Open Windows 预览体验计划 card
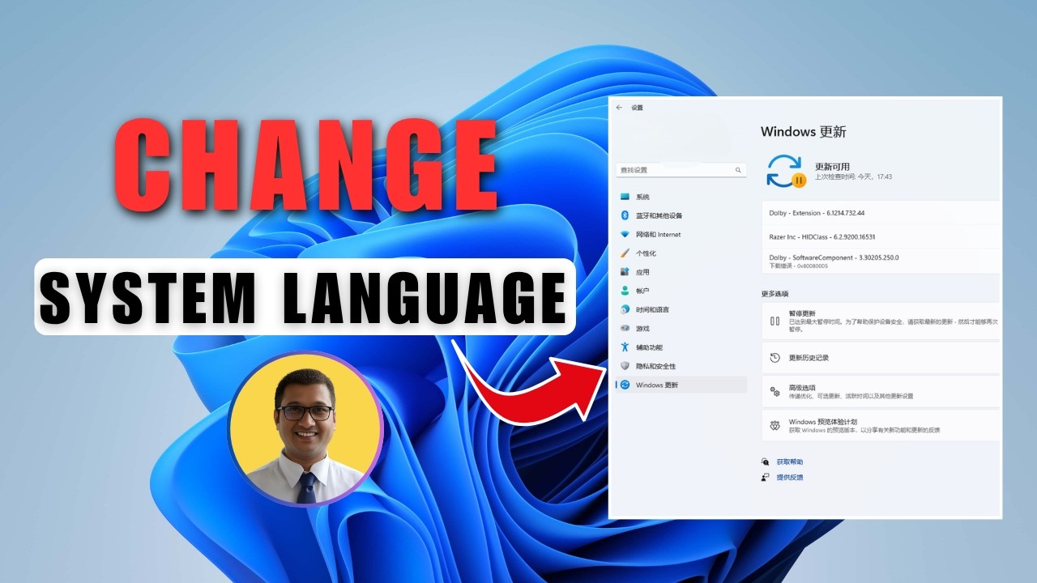The width and height of the screenshot is (1037, 583). (881, 426)
